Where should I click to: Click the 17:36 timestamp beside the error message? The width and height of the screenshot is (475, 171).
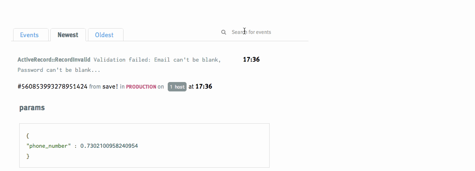coord(251,60)
